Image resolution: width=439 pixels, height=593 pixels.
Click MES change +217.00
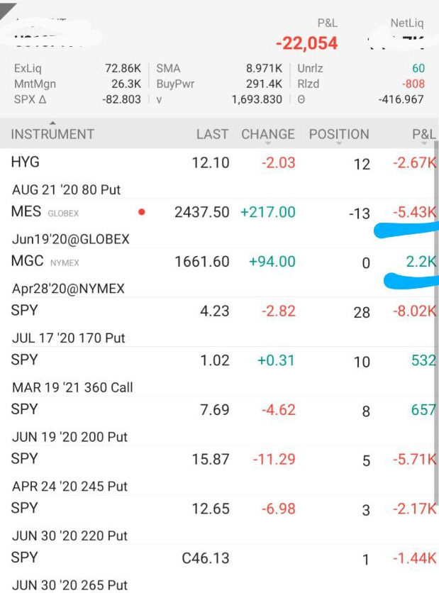267,212
